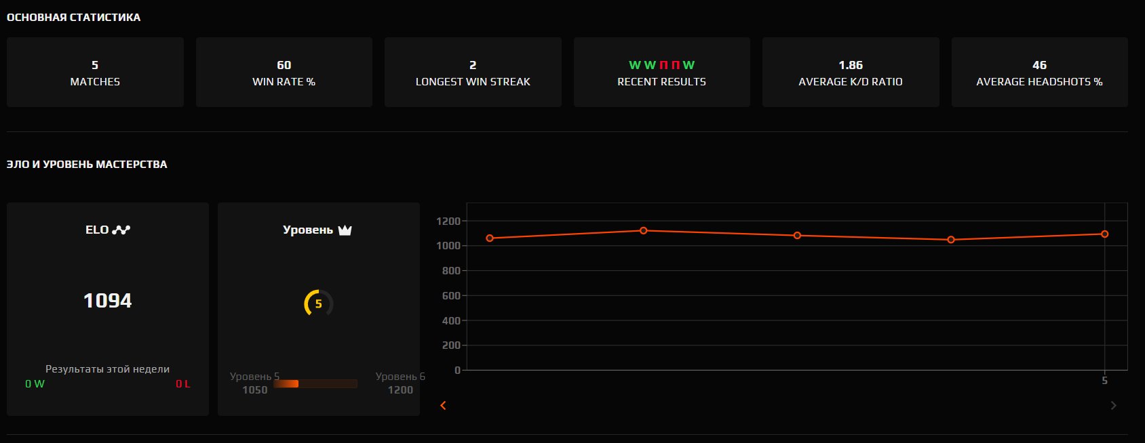The image size is (1145, 443).
Task: Select the Longest Win Streak card
Action: pos(473,72)
